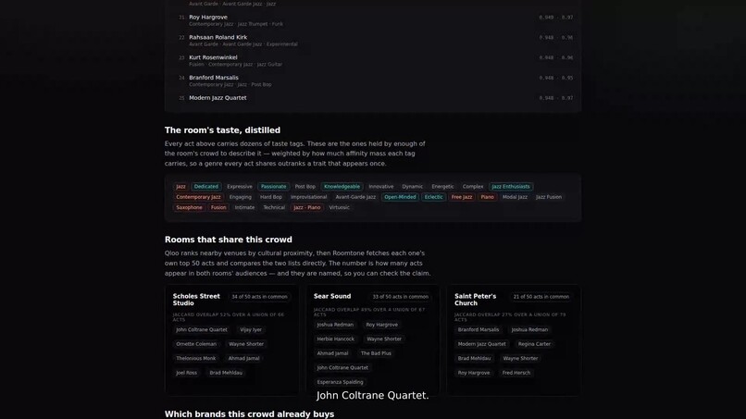
Task: Click the 33 of 50 acts badge
Action: pyautogui.click(x=400, y=297)
